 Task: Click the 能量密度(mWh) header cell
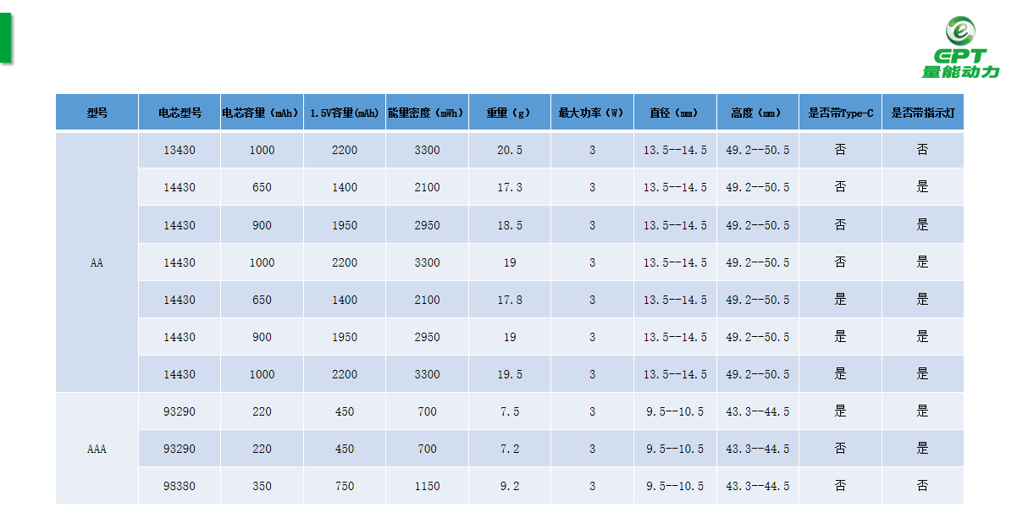427,112
